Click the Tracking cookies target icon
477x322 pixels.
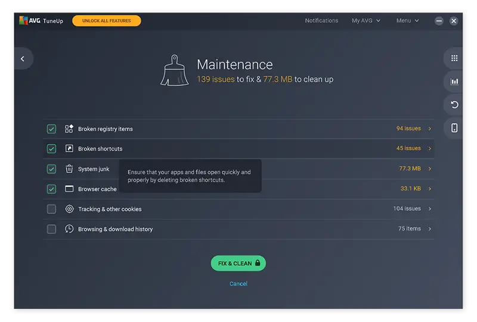click(x=69, y=209)
